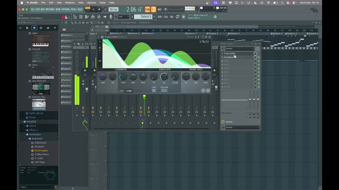Open the Fruity Limiter gear settings icon
This screenshot has height=190, width=339.
coord(102,37)
